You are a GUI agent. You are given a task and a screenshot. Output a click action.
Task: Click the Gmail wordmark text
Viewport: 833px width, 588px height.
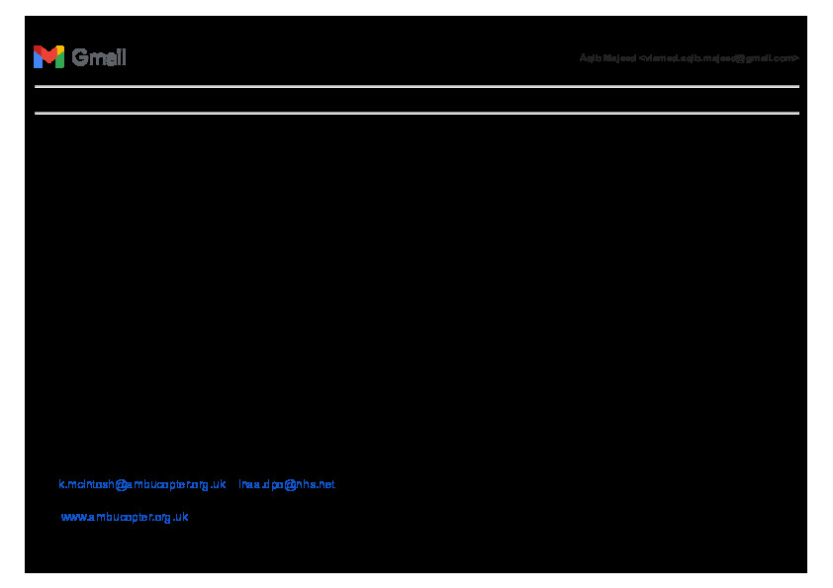click(99, 58)
